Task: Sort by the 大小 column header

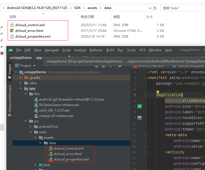Action: (149, 17)
